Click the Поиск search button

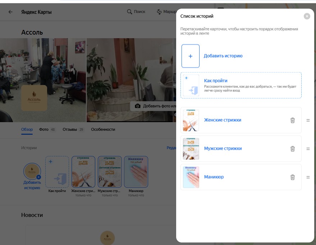(x=136, y=12)
